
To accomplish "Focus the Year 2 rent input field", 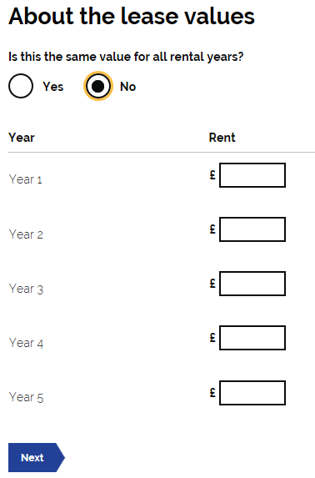I will click(x=252, y=229).
